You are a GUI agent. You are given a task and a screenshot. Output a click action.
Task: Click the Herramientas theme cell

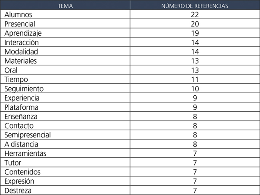click(25, 153)
